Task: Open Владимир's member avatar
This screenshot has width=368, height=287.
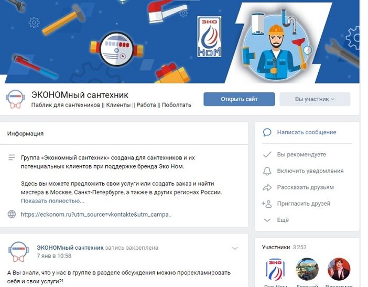Action: [x=339, y=269]
